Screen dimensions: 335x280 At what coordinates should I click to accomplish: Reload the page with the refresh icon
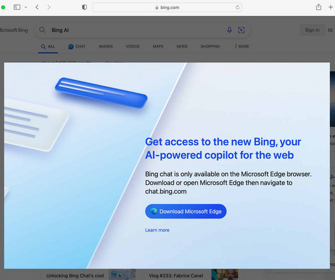pyautogui.click(x=238, y=8)
